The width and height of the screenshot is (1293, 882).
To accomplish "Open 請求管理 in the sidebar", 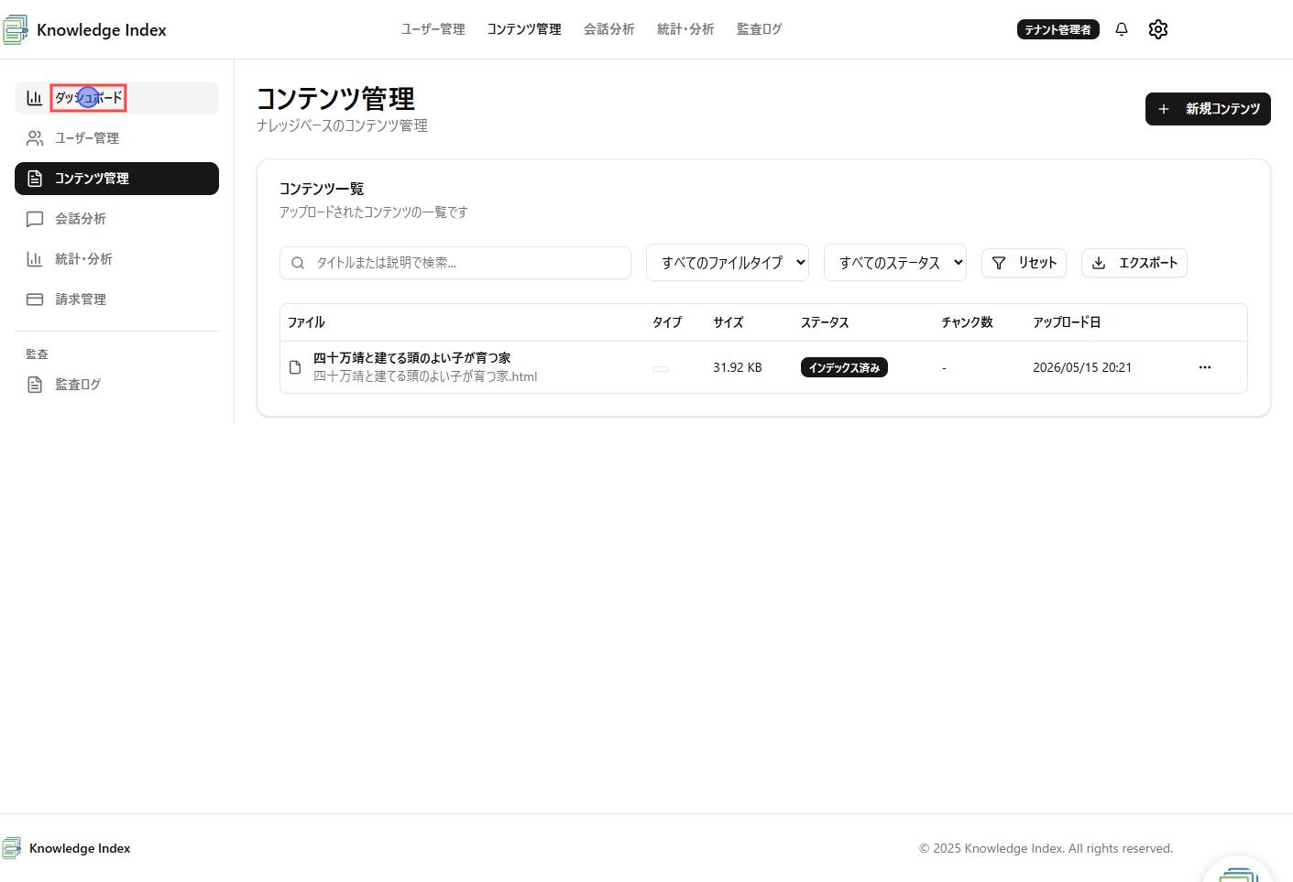I will (116, 299).
